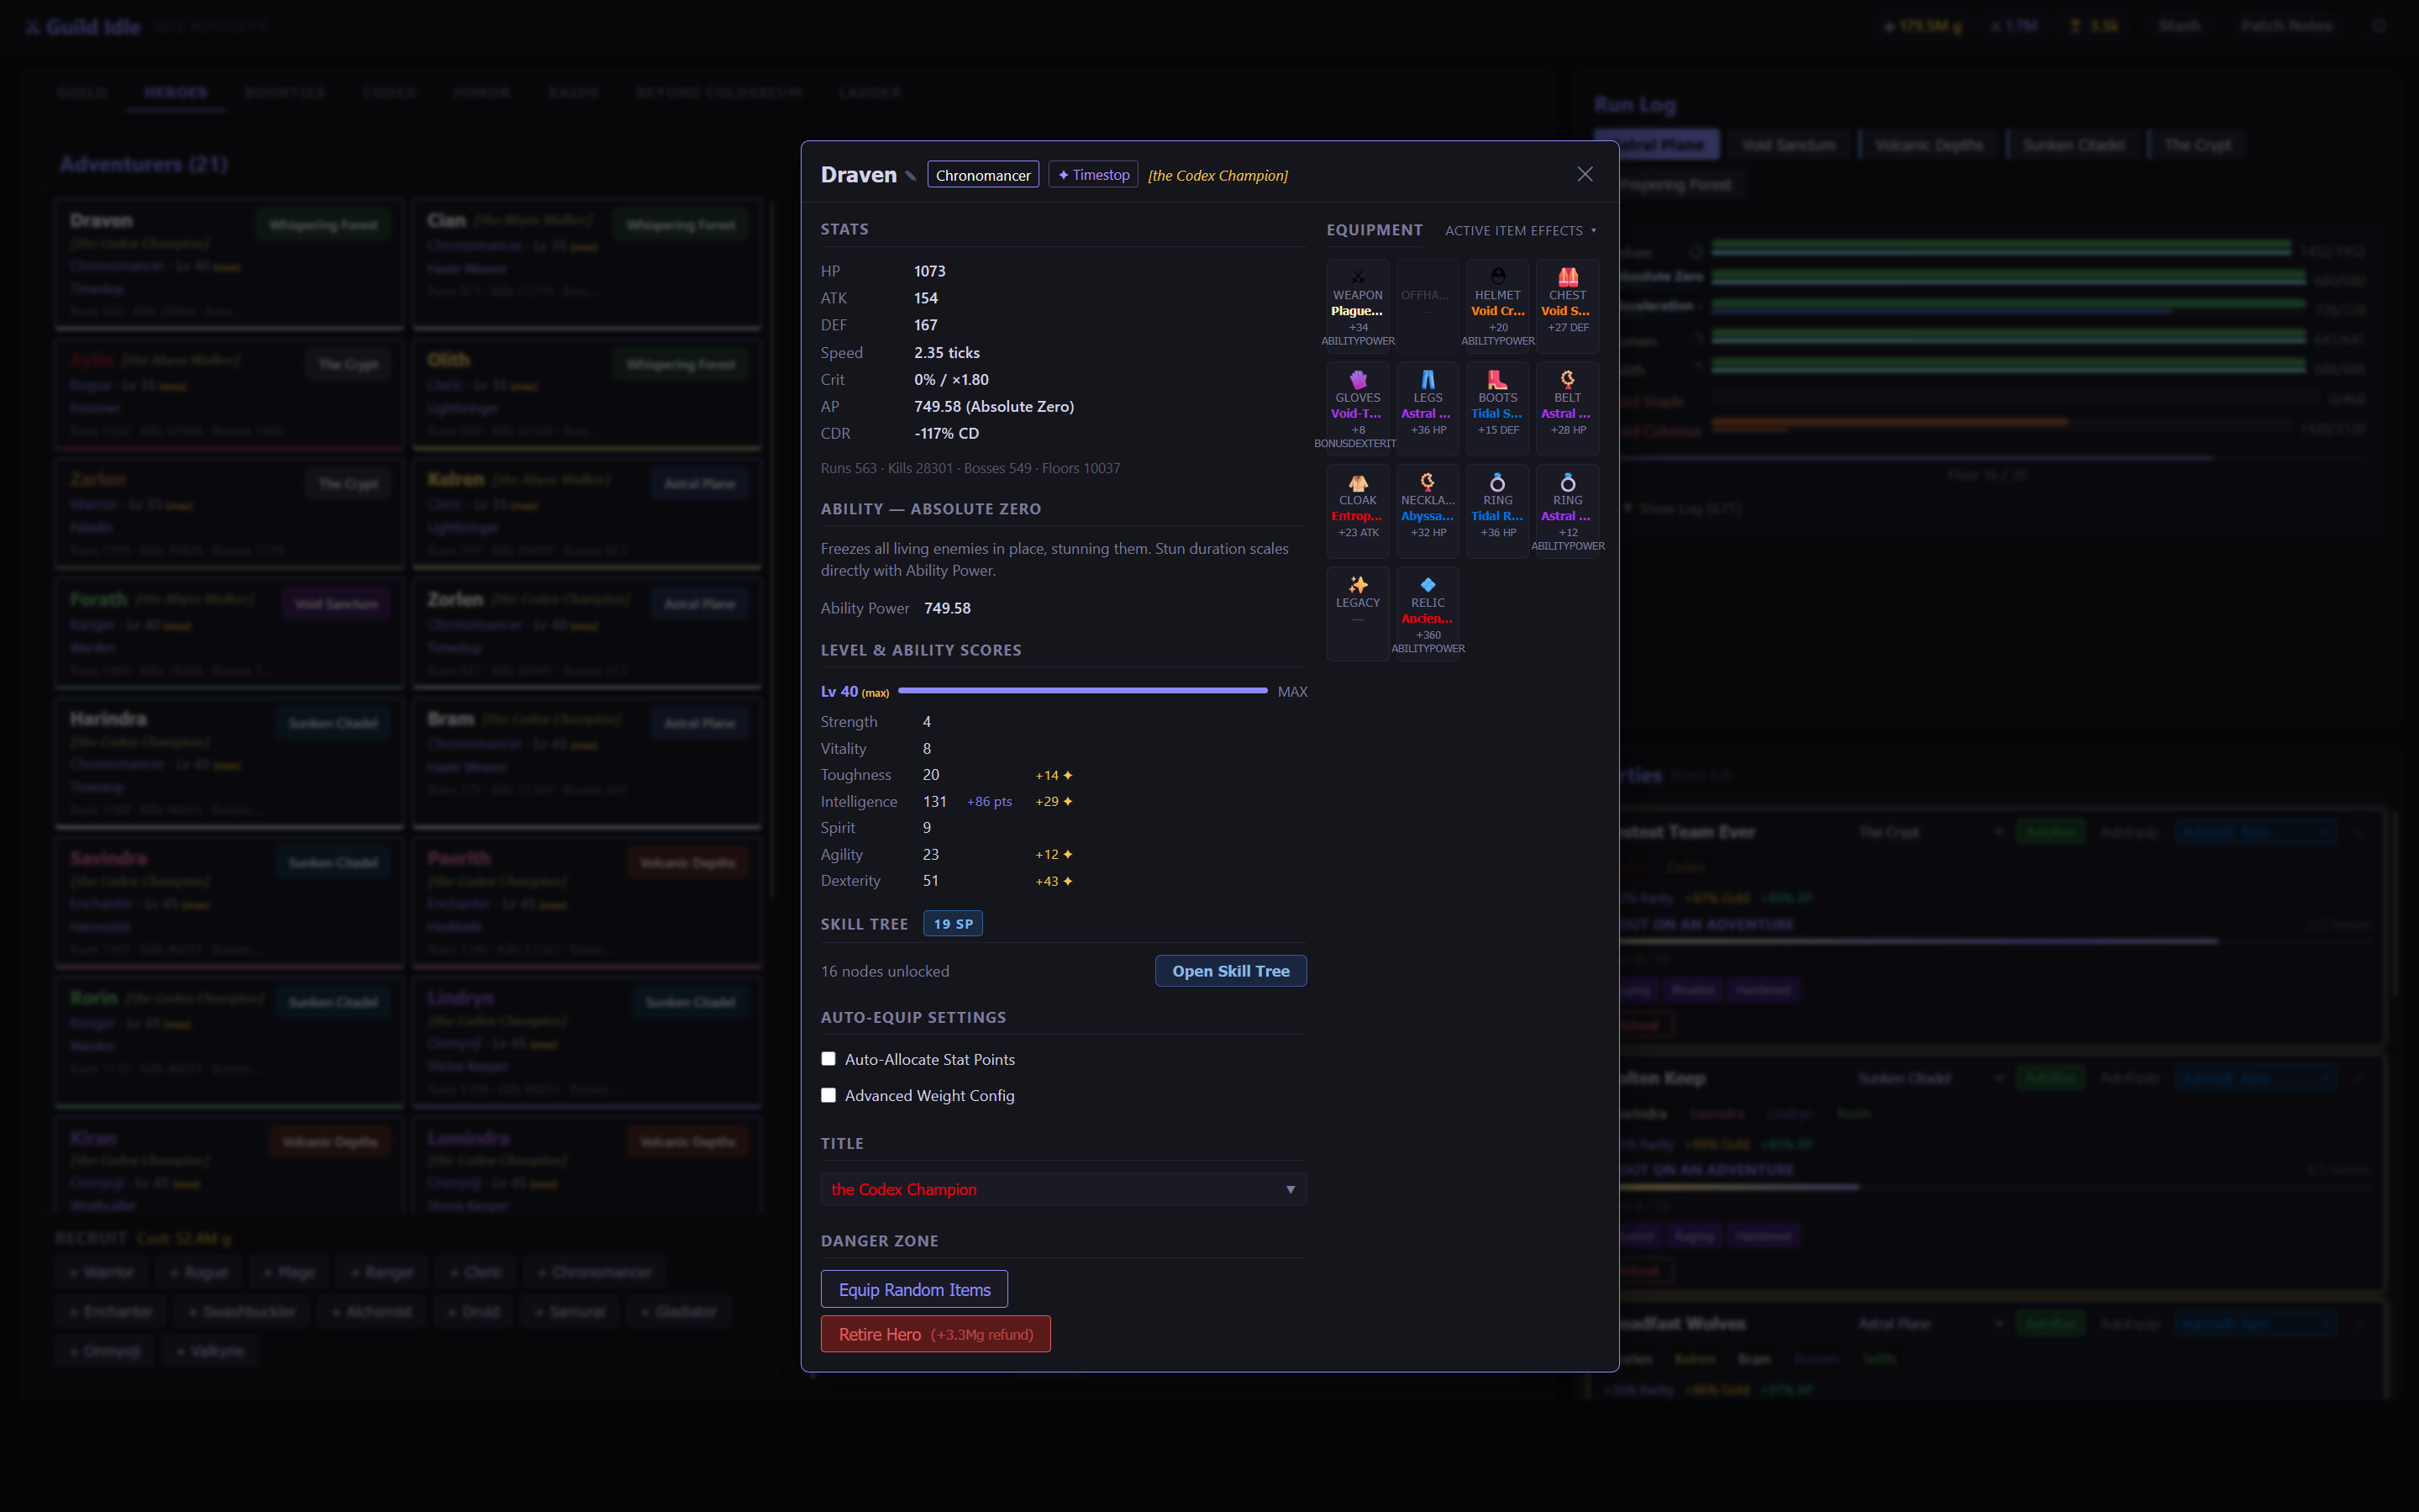Screen dimensions: 2419x1512
Task: Click the Absolute Zero ability description text
Action: click(x=1054, y=559)
